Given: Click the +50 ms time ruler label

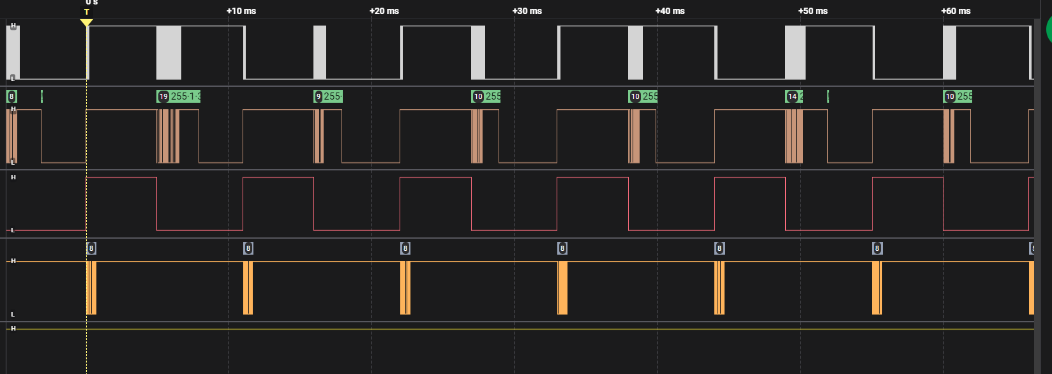Looking at the screenshot, I should click(813, 11).
